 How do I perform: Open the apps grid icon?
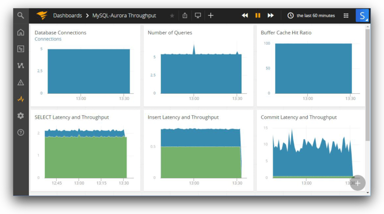tap(346, 15)
